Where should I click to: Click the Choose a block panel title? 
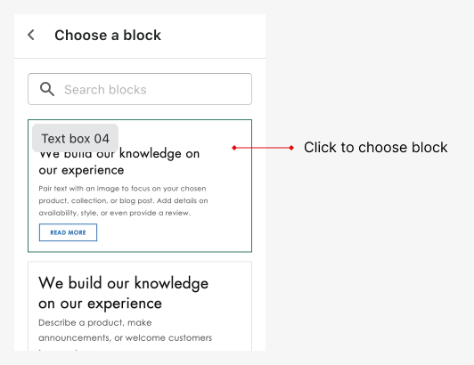(108, 35)
